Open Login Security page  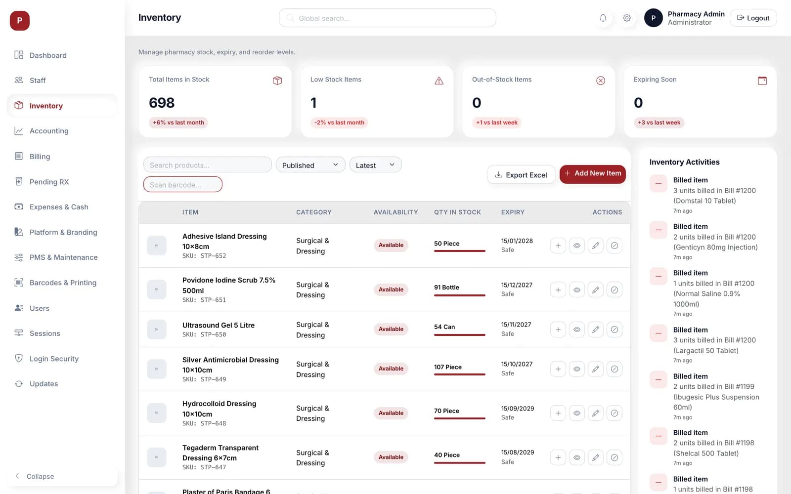62,359
